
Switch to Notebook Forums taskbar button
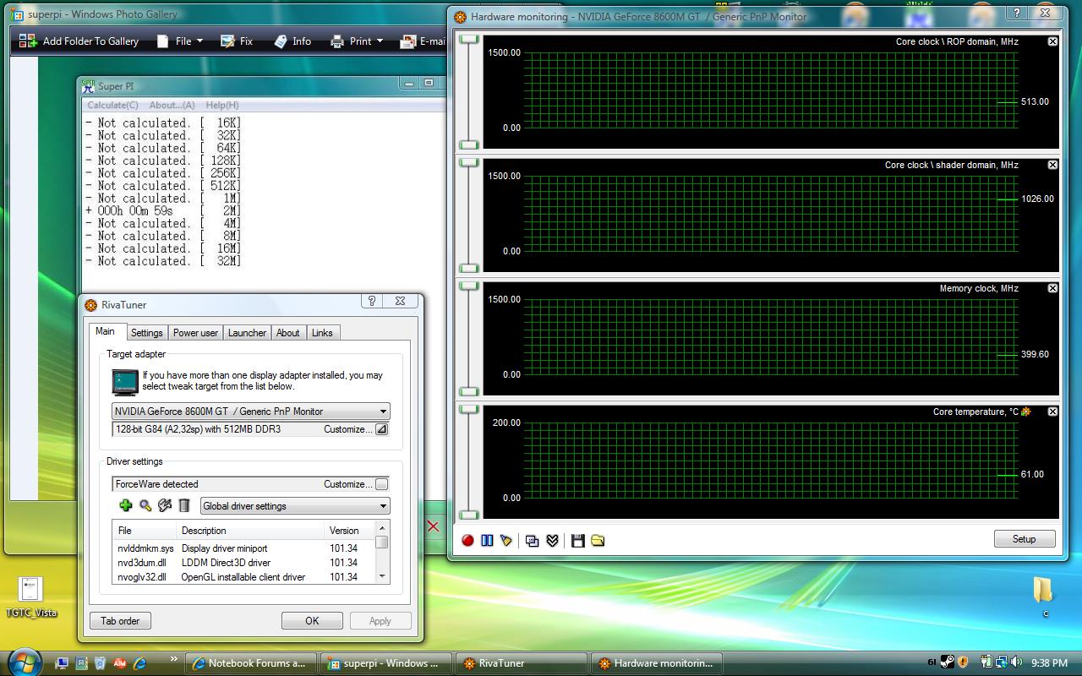(251, 663)
